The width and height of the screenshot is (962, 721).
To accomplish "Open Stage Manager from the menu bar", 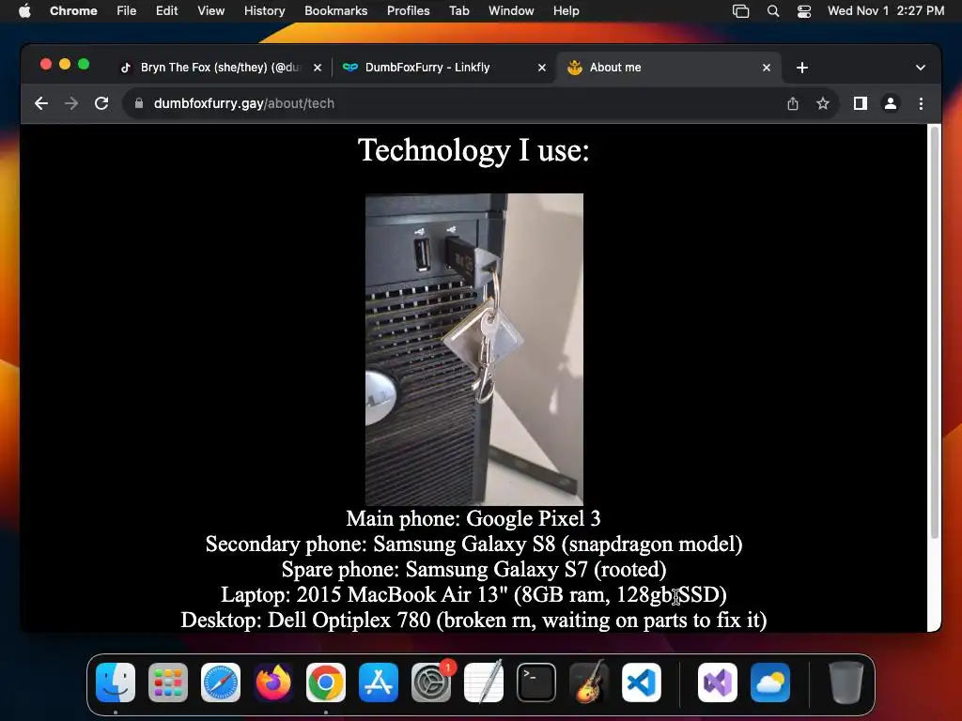I will 740,11.
